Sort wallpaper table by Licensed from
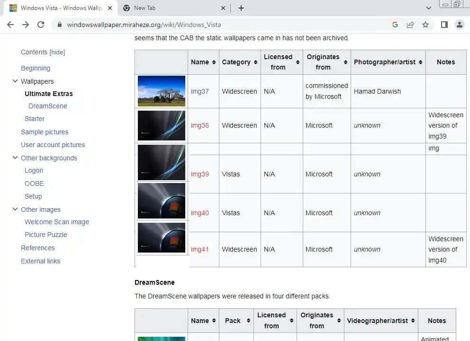The width and height of the screenshot is (470, 341). pyautogui.click(x=282, y=62)
